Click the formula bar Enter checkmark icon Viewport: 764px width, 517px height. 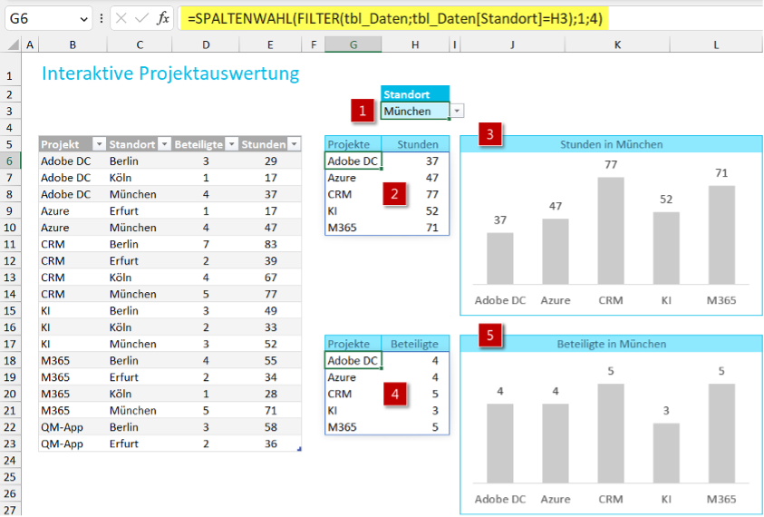pos(142,18)
